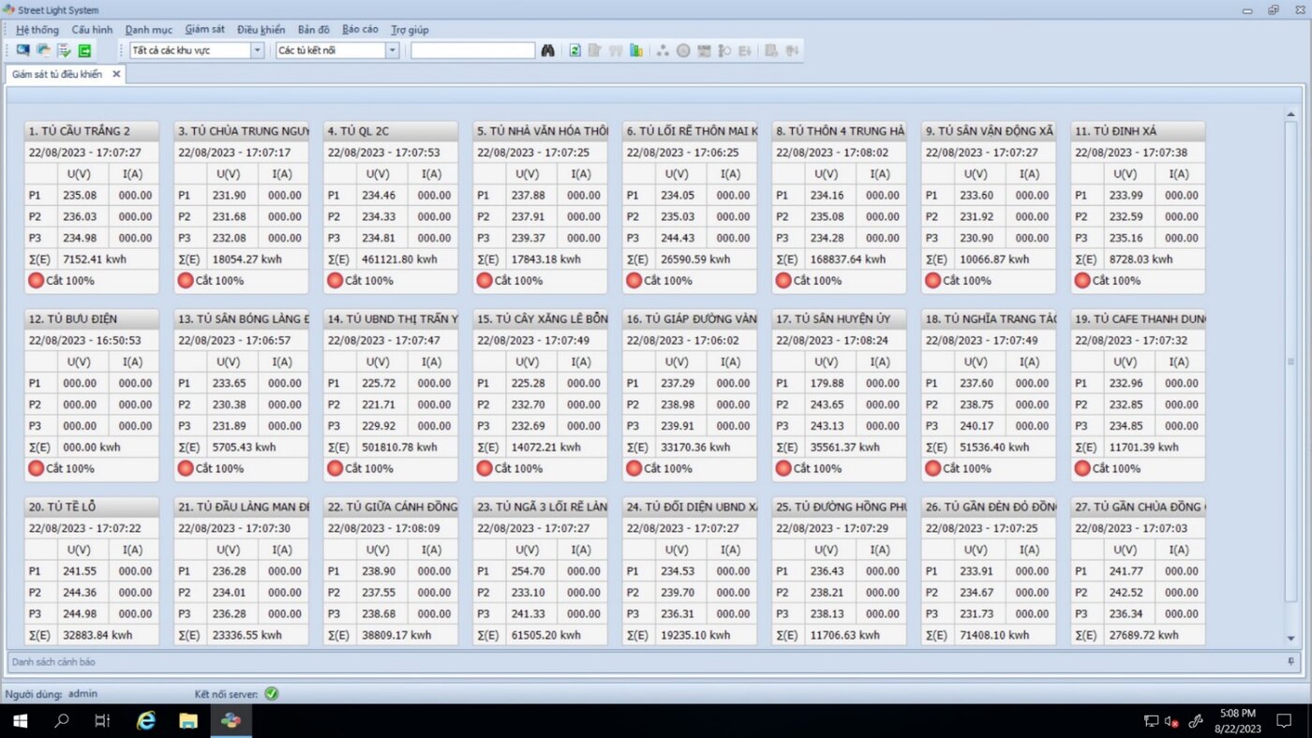Click the three-dots network icon in toolbar

tap(663, 51)
